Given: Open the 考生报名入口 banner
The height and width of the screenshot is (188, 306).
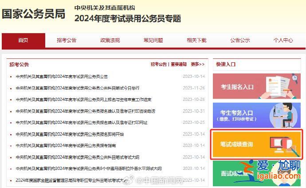Looking at the screenshot, I should 257,86.
